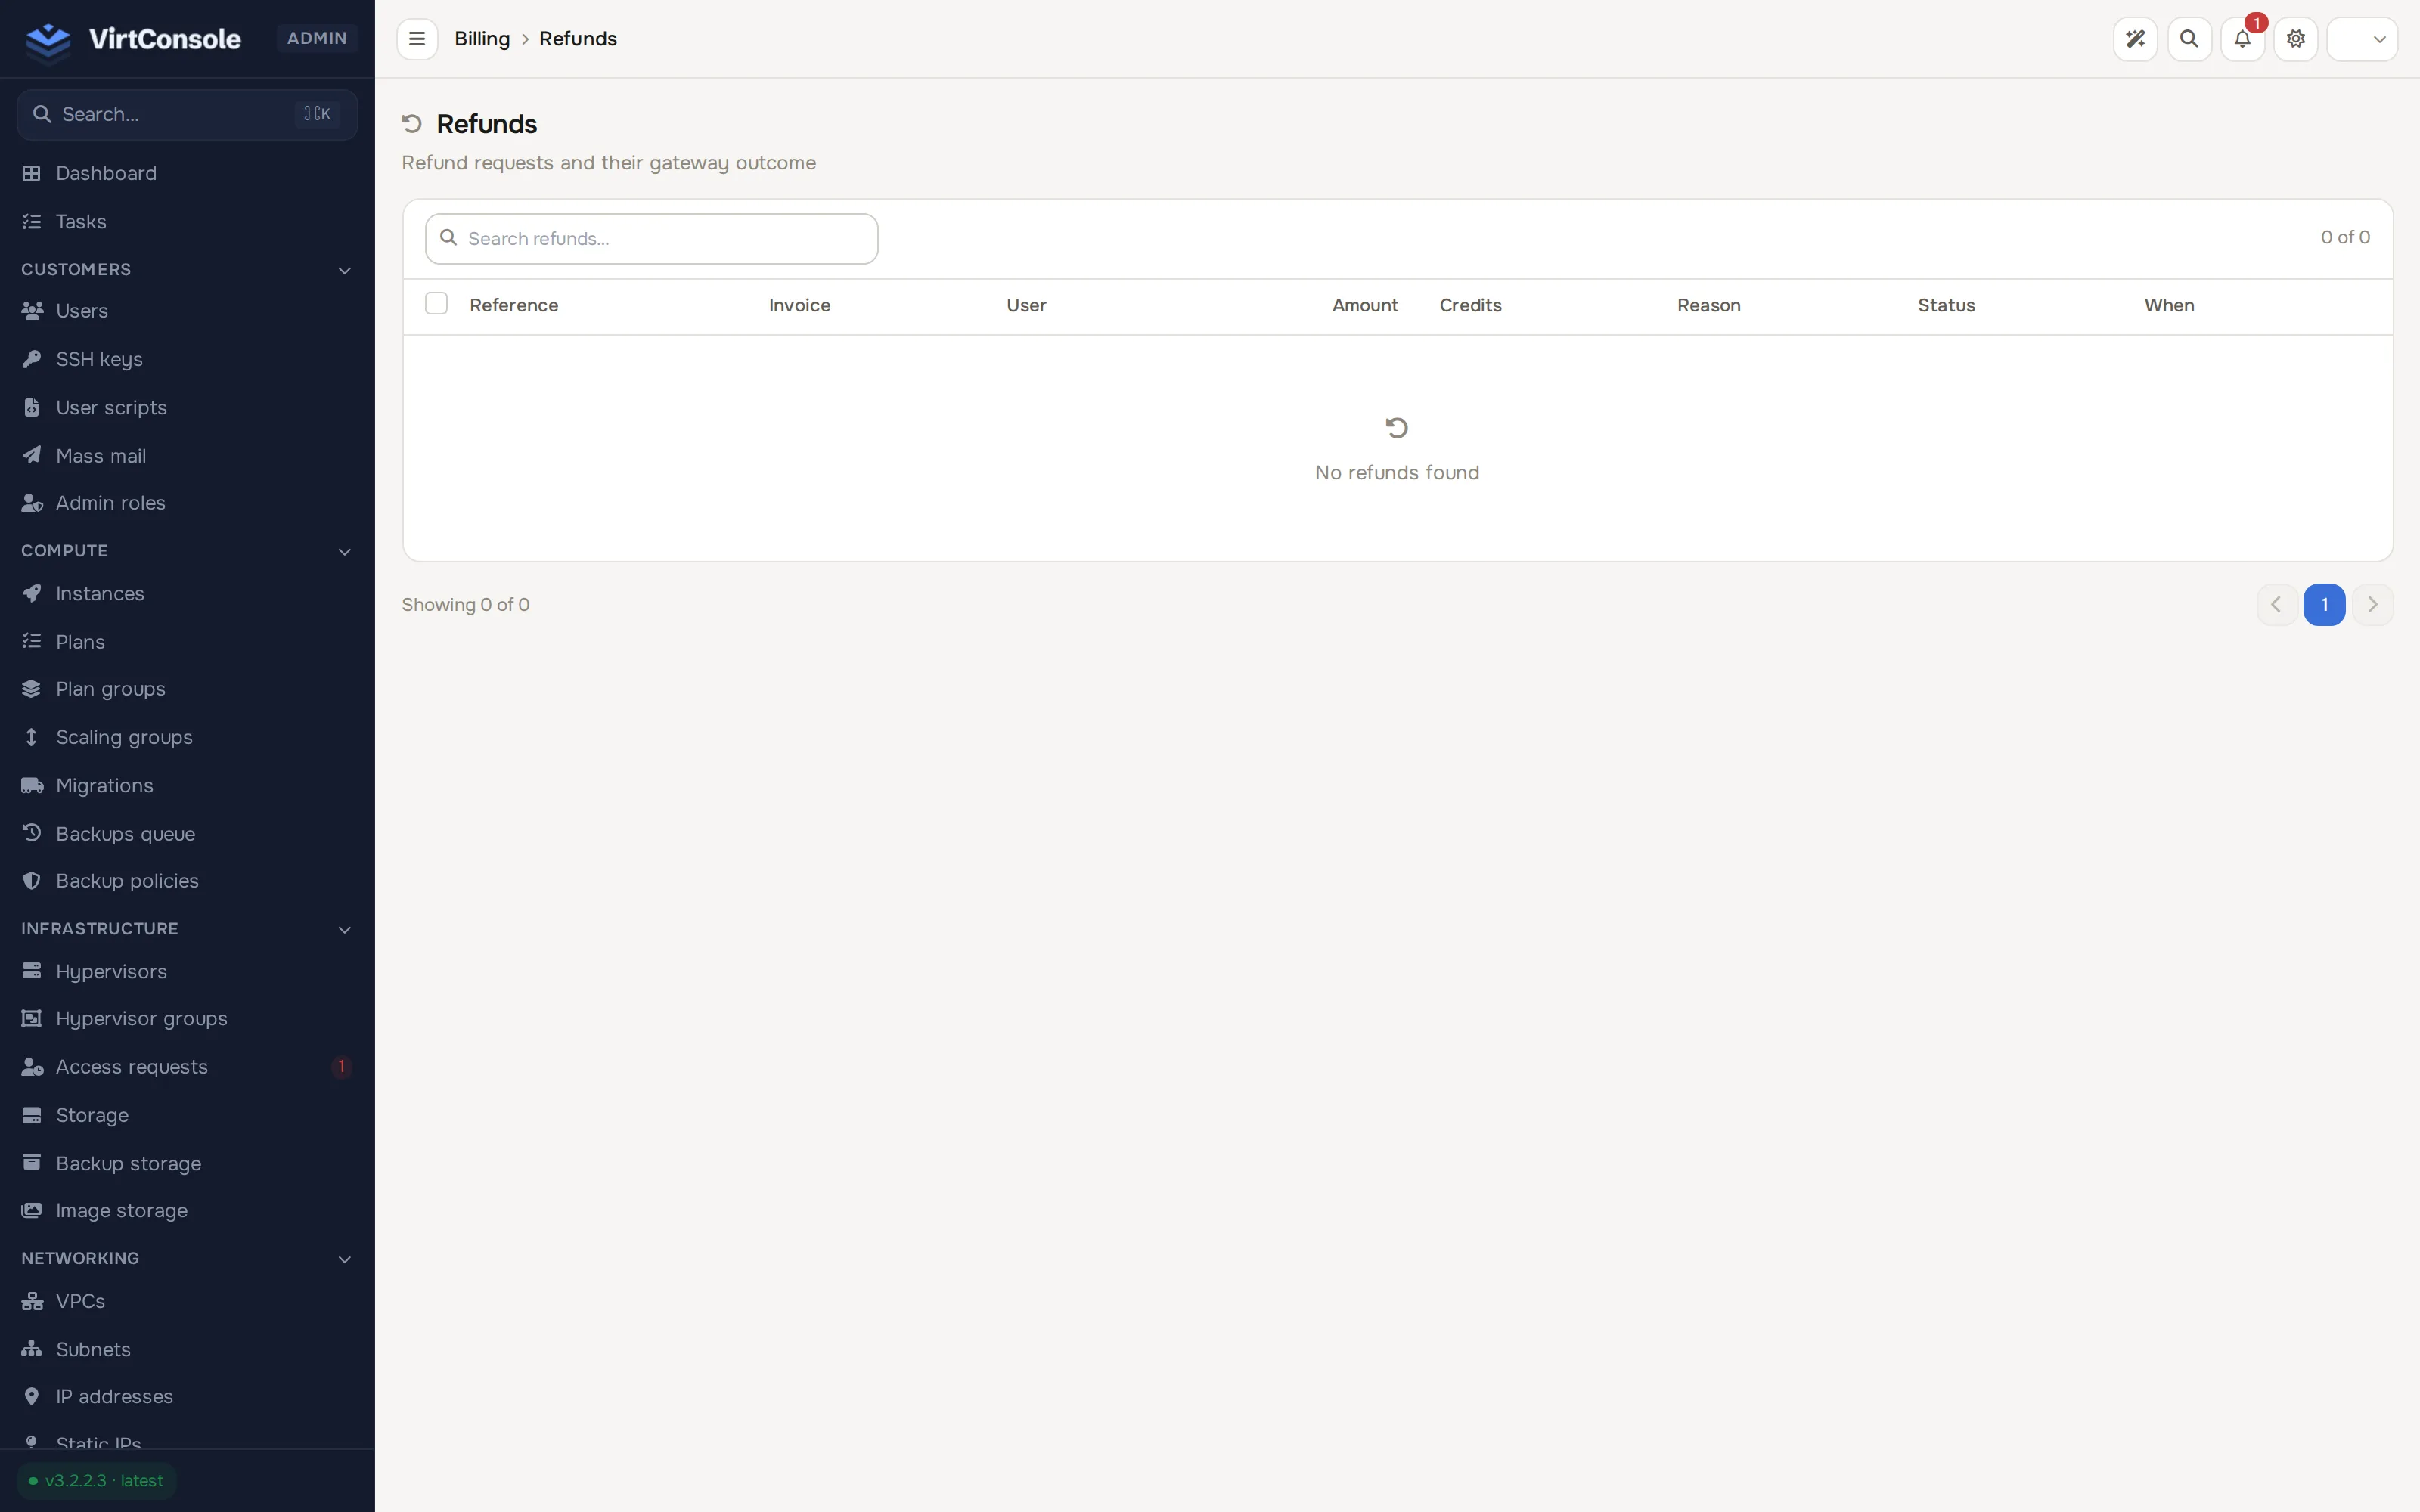
Task: Click the Backup policies shield icon
Action: [32, 881]
